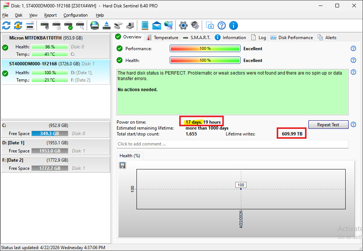Click the 'Click to add comment' field
Image resolution: width=363 pixels, height=251 pixels.
232,144
